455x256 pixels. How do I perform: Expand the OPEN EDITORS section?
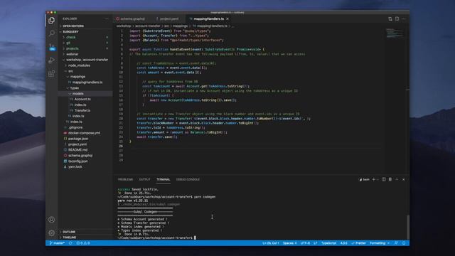pyautogui.click(x=73, y=26)
